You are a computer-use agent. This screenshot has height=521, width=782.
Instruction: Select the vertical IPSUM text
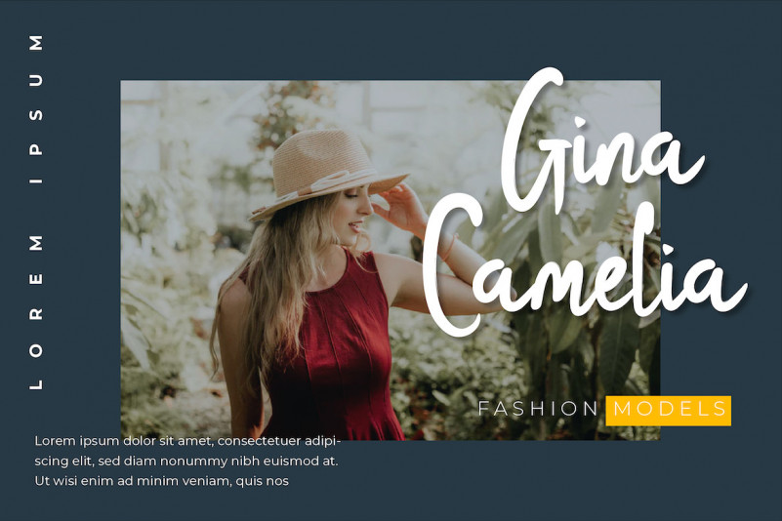36,109
